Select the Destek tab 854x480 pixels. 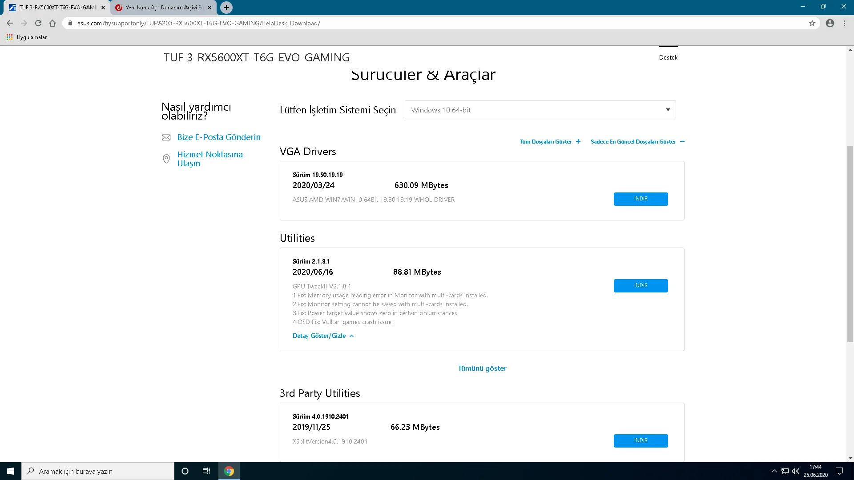coord(668,57)
